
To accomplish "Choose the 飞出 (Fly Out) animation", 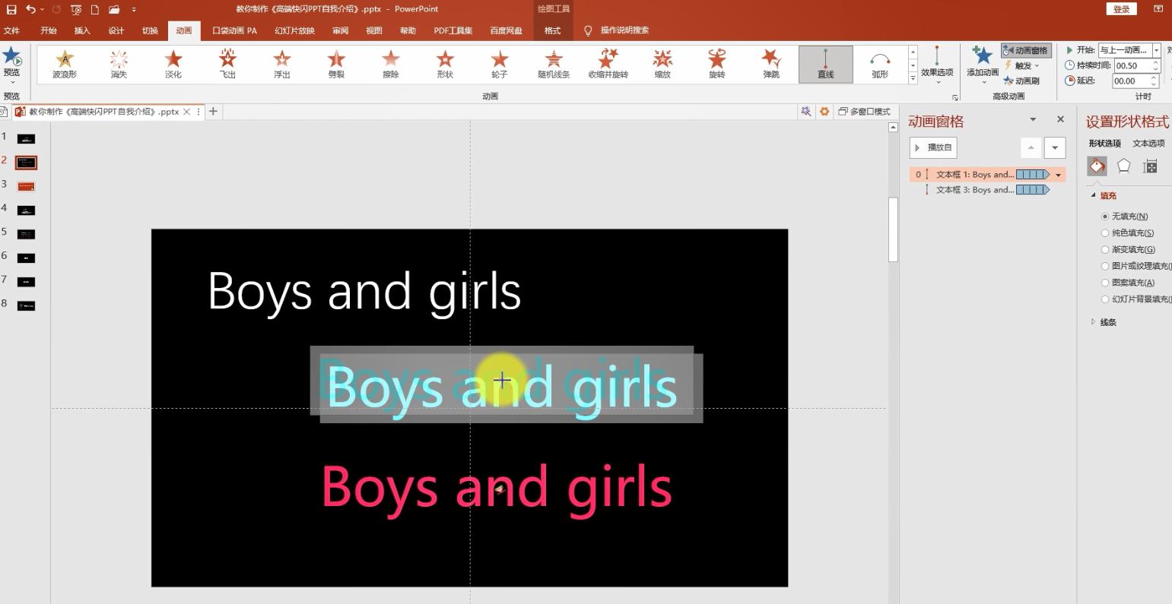I will [x=227, y=64].
